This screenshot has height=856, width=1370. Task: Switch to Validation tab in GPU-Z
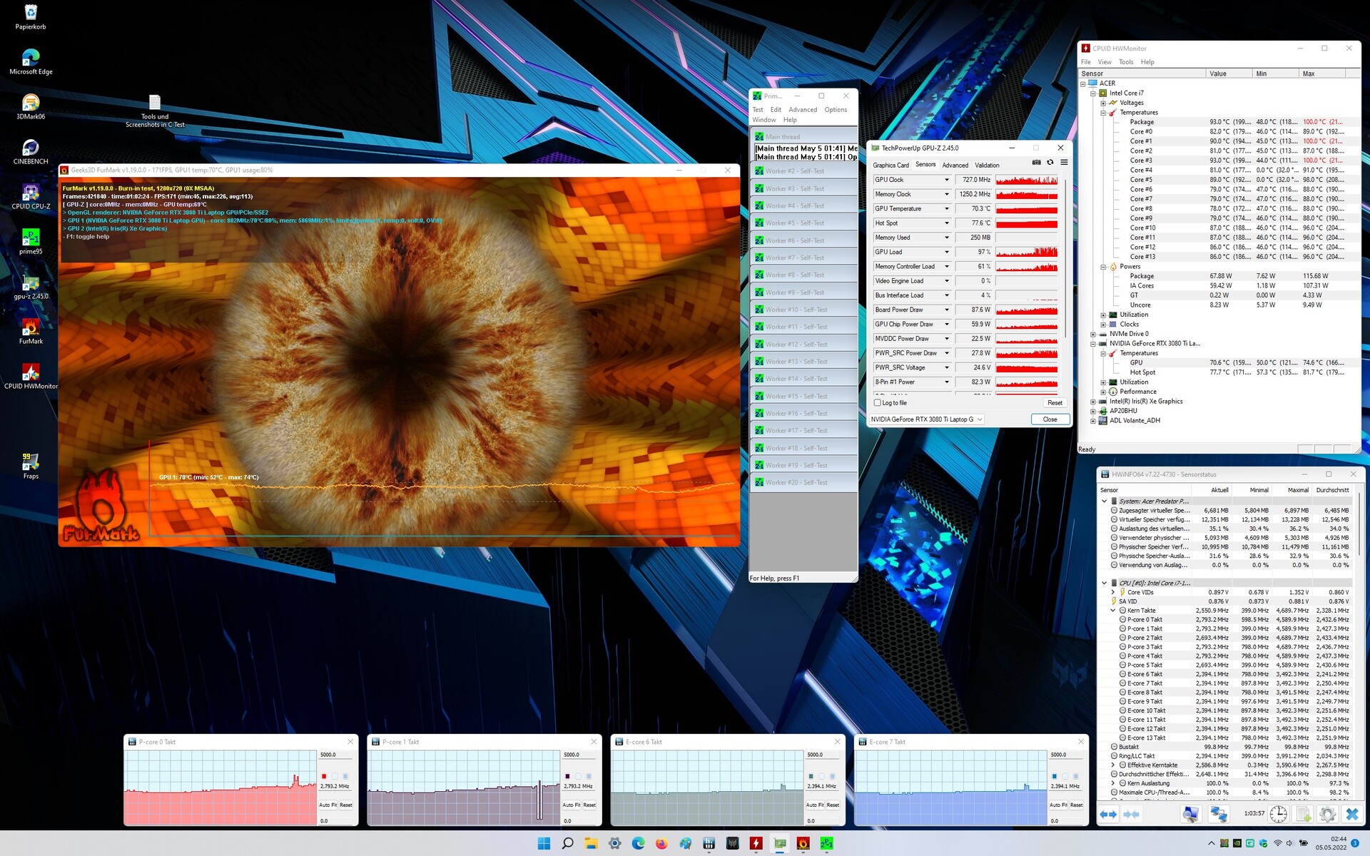988,165
